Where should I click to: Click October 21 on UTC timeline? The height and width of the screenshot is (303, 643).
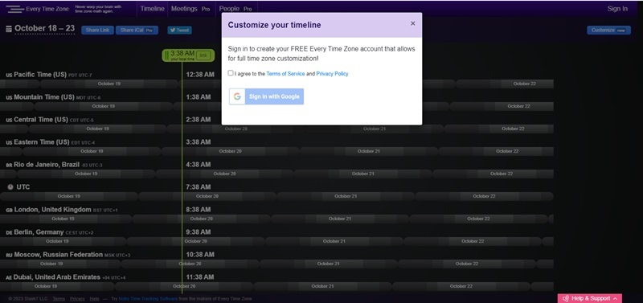(346, 196)
